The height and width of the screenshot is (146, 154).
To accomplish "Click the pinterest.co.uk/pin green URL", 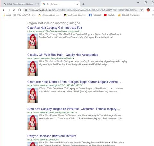I will pyautogui.click(x=55, y=85).
